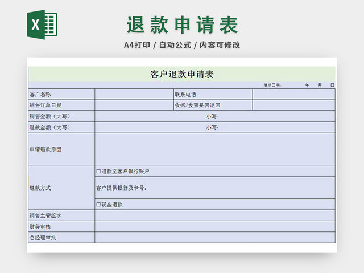364x273 pixels.
Task: Click the 销售订单日期 label cell
Action: (x=61, y=105)
